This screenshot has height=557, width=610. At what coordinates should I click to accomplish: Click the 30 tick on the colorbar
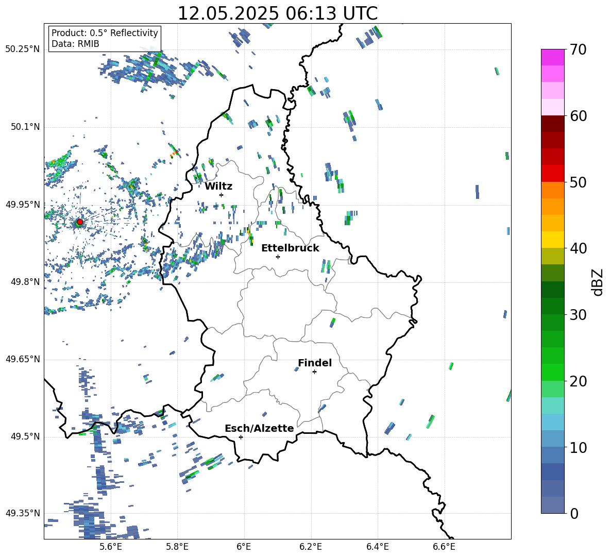tap(578, 315)
